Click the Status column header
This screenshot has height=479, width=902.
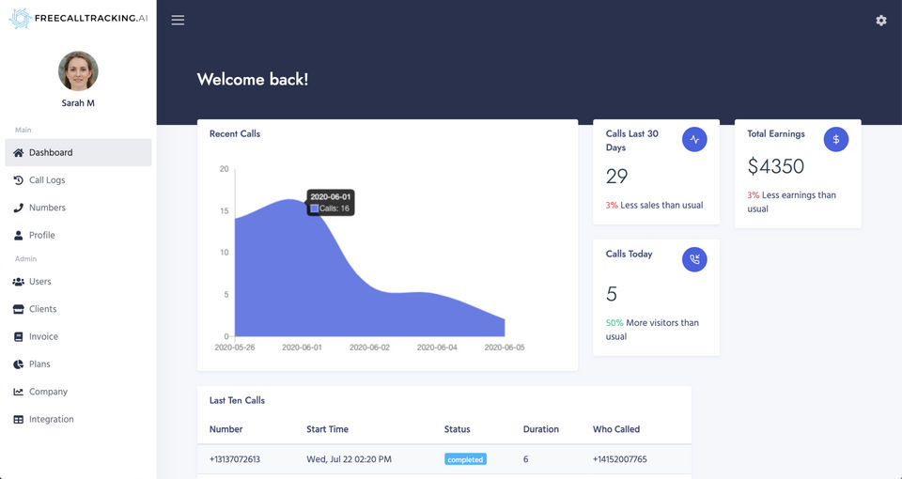coord(458,429)
